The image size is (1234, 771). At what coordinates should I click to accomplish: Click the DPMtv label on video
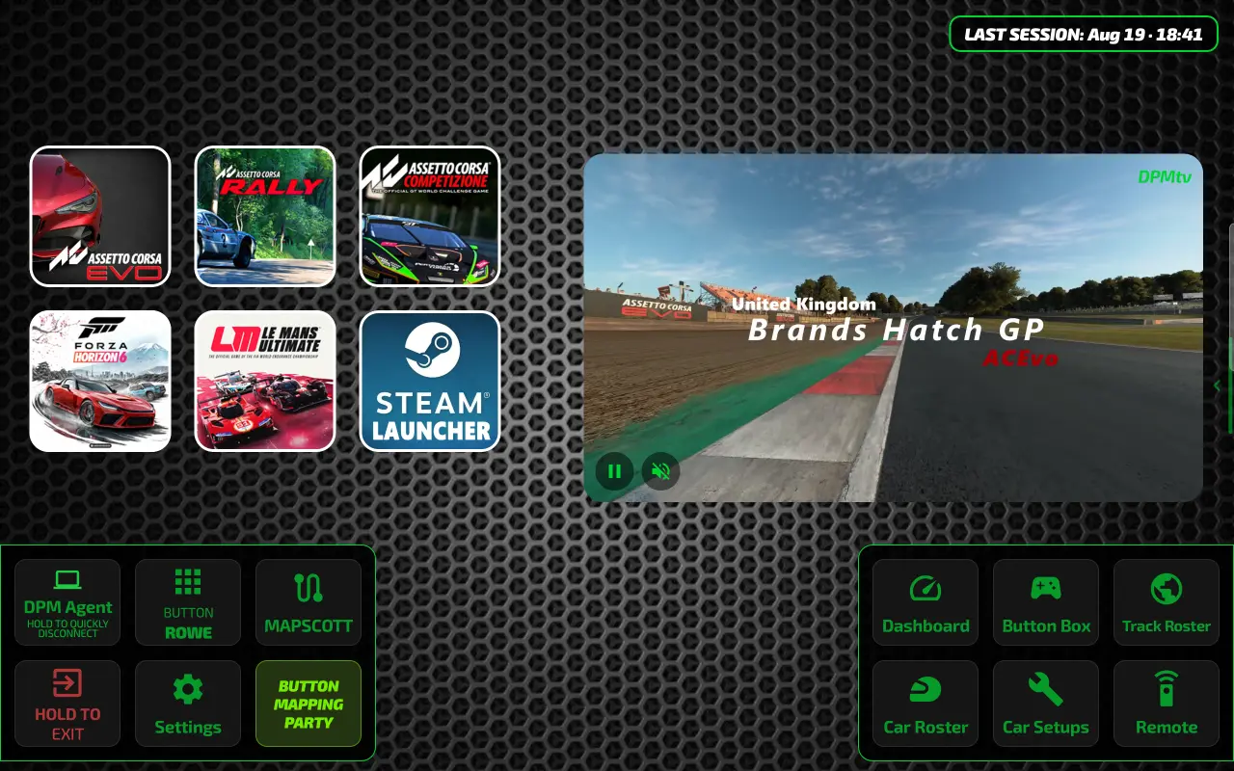[x=1165, y=176]
